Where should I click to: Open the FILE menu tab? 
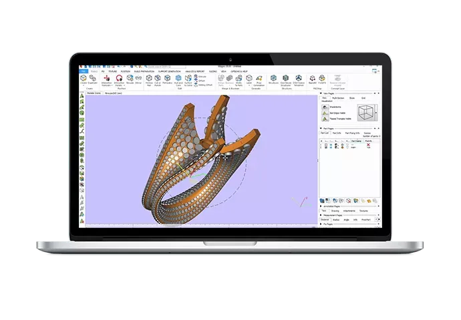coord(84,71)
